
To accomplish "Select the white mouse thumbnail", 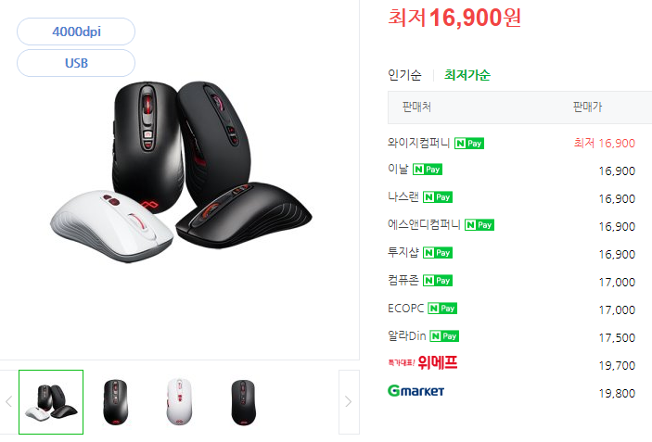I will point(179,402).
